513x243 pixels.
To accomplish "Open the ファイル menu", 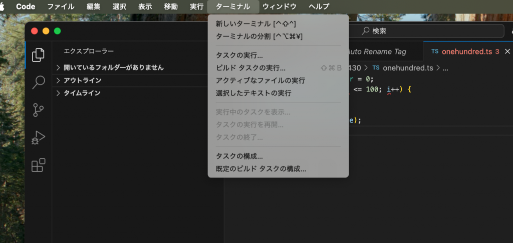I will (x=61, y=6).
